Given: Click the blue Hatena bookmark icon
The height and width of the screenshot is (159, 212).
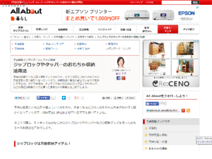Looking at the screenshot, I should 64,98.
